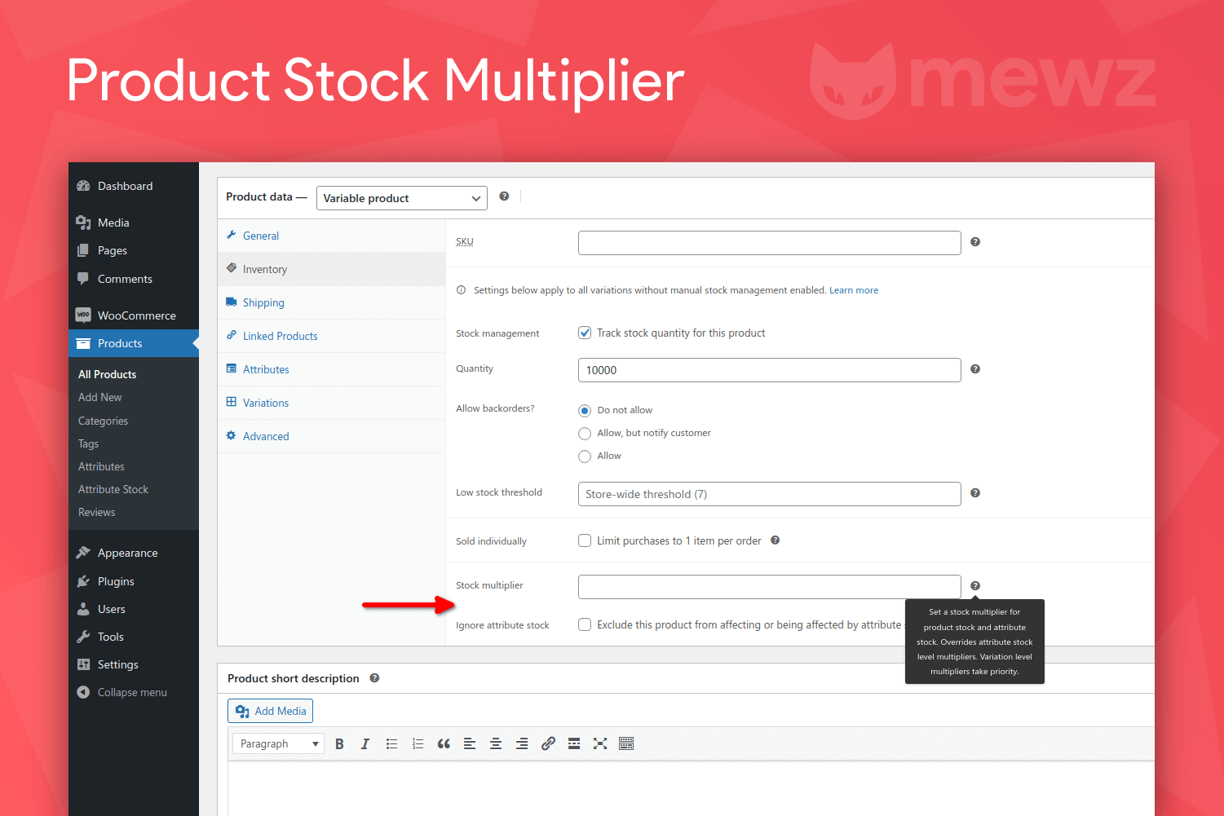Uncheck Track stock quantity checkbox
1224x816 pixels.
(x=585, y=333)
